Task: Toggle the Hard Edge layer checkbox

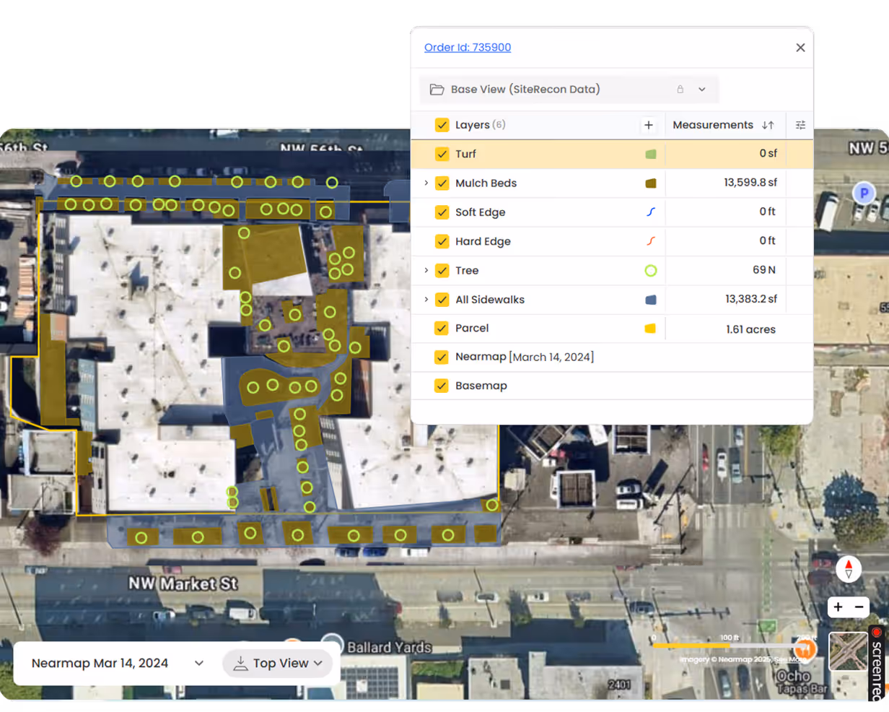Action: click(x=442, y=241)
